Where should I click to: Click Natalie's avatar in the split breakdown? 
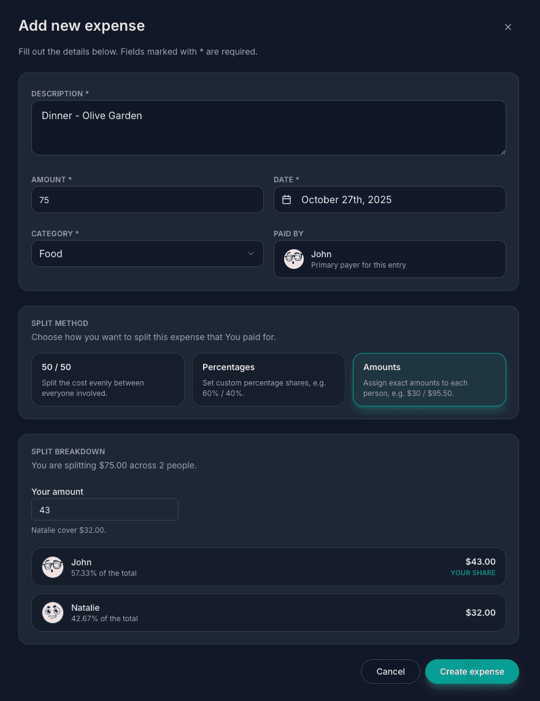pyautogui.click(x=53, y=612)
